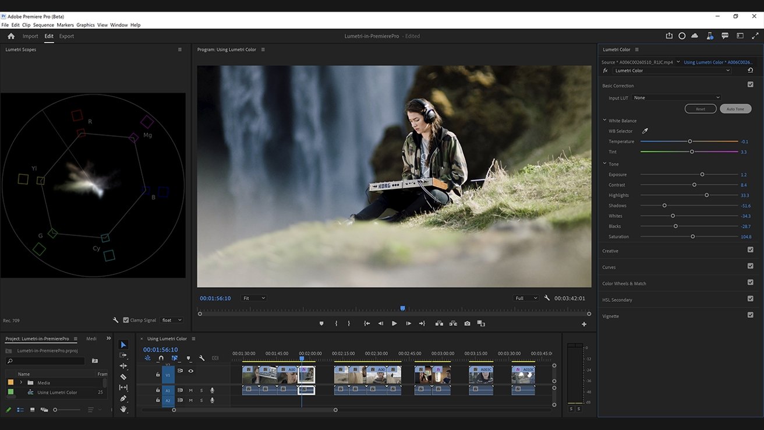Disable the Basic Correction checkbox

(750, 84)
